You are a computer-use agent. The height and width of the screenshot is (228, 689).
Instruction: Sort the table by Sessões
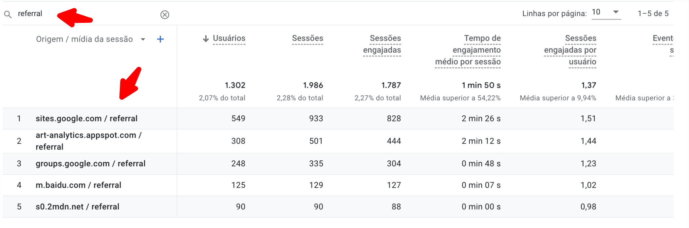click(307, 38)
